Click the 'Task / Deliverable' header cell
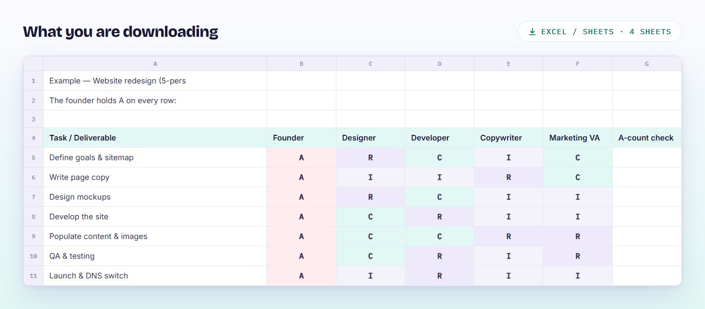Screen dimensions: 705x309 [155, 138]
